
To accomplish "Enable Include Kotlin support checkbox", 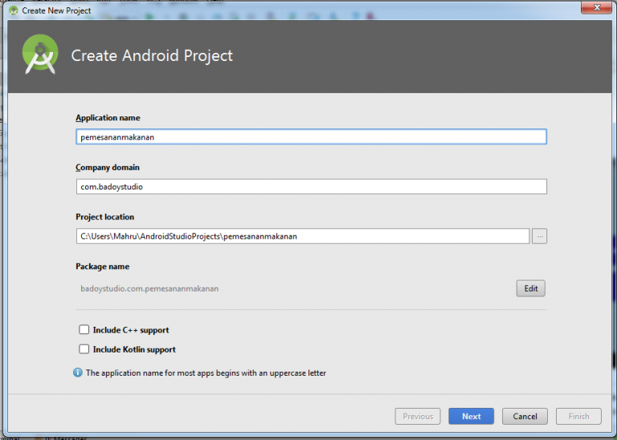I will [x=84, y=349].
